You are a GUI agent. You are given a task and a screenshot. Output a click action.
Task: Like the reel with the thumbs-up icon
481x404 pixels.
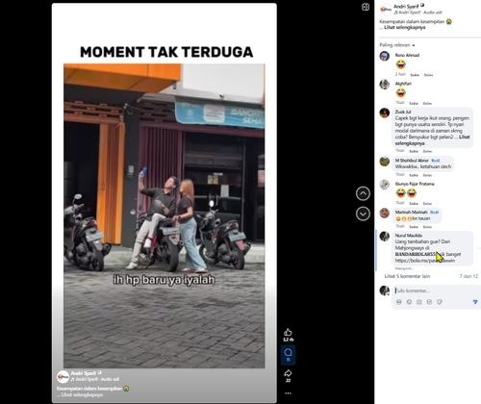tap(288, 332)
